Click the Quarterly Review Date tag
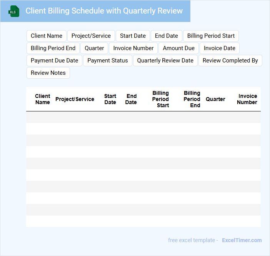The width and height of the screenshot is (270, 256). pos(165,61)
